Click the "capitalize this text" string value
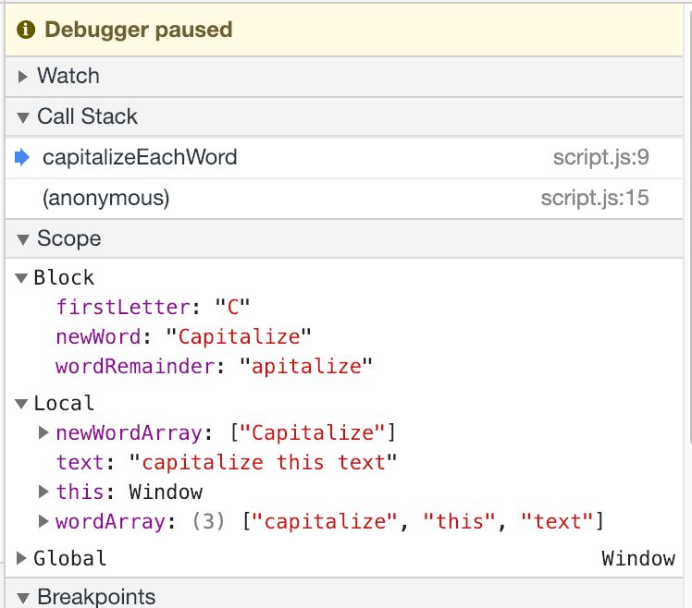Viewport: 692px width, 608px height. point(264,463)
